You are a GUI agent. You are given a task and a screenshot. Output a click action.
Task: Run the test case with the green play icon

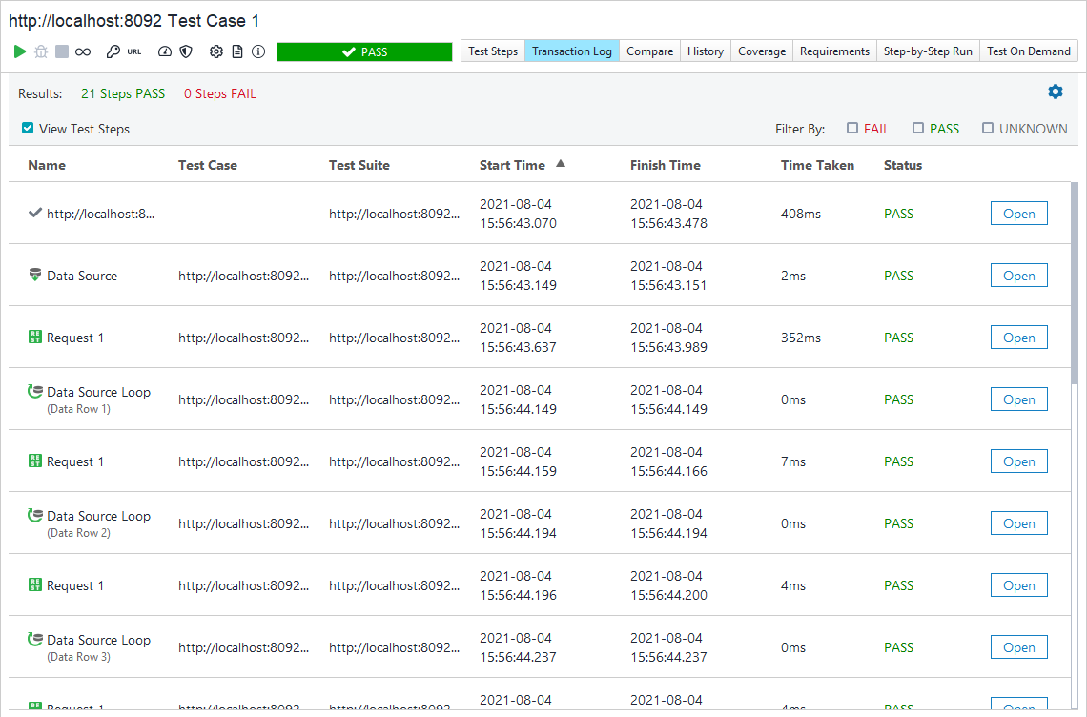(20, 52)
